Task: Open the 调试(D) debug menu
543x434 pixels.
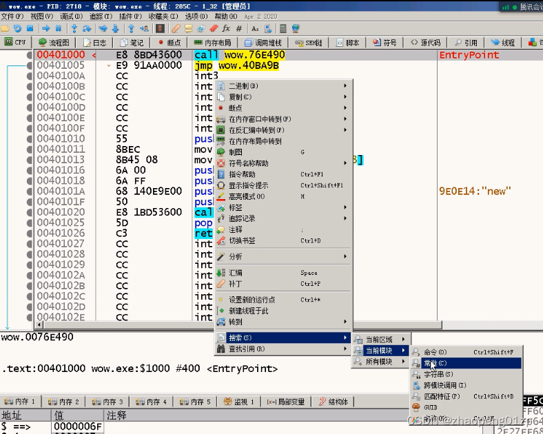Action: click(72, 17)
